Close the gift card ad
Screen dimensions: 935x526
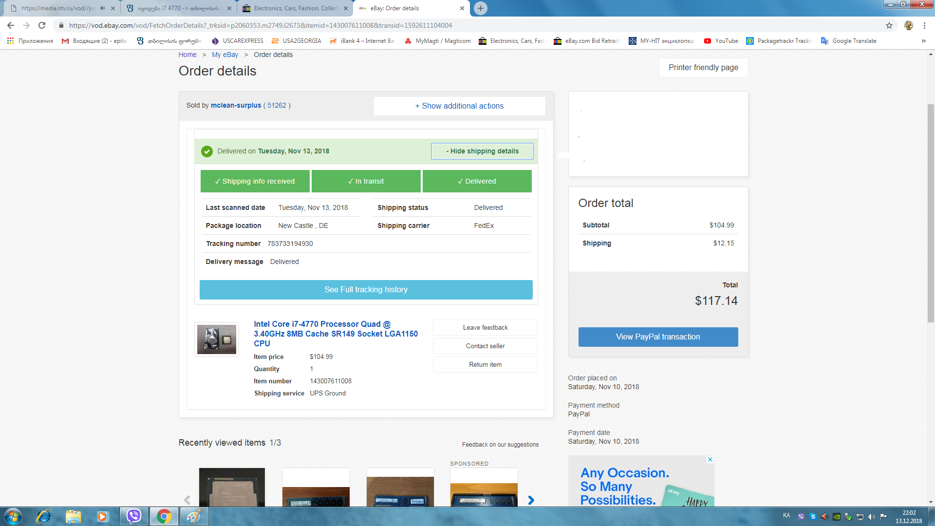[x=710, y=459]
